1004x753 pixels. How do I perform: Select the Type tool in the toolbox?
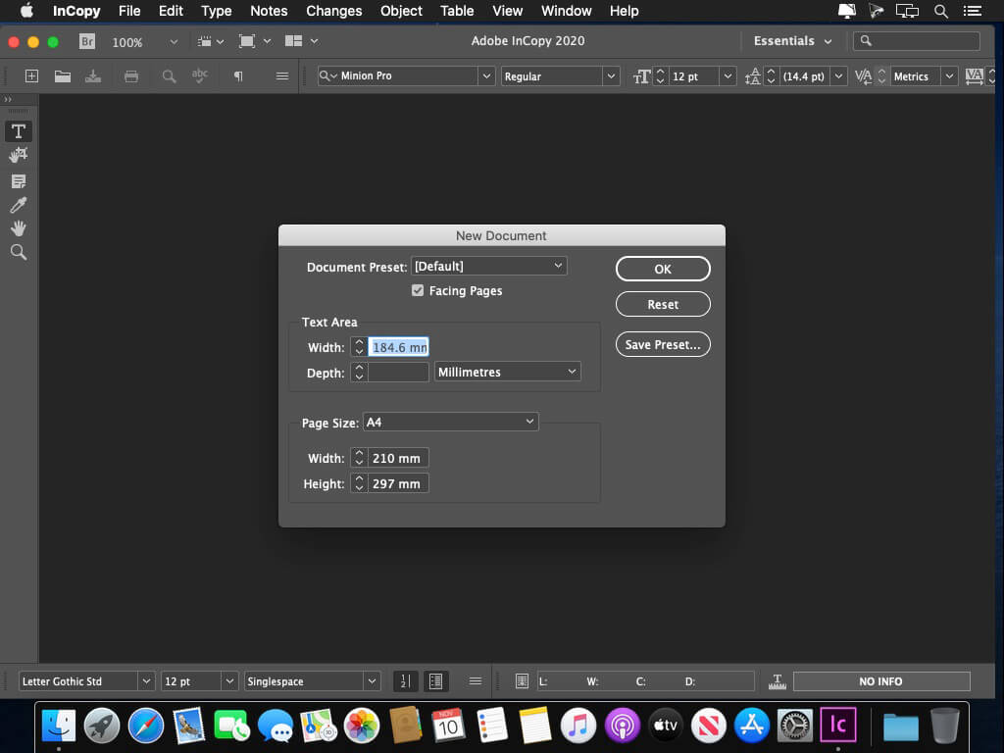[x=19, y=131]
